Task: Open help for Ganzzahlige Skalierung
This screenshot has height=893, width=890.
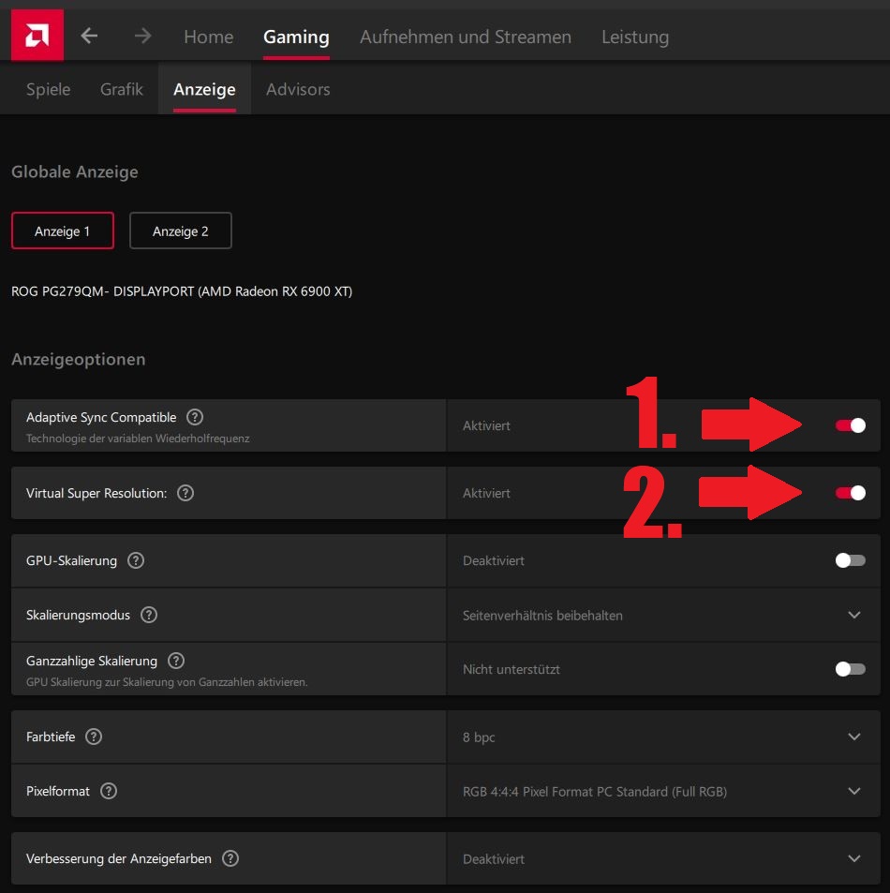Action: [176, 661]
